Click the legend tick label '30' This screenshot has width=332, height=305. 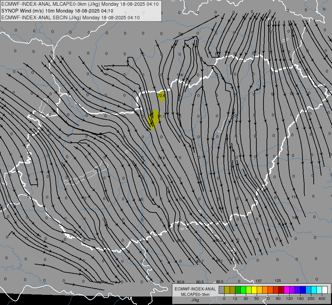[246, 299]
